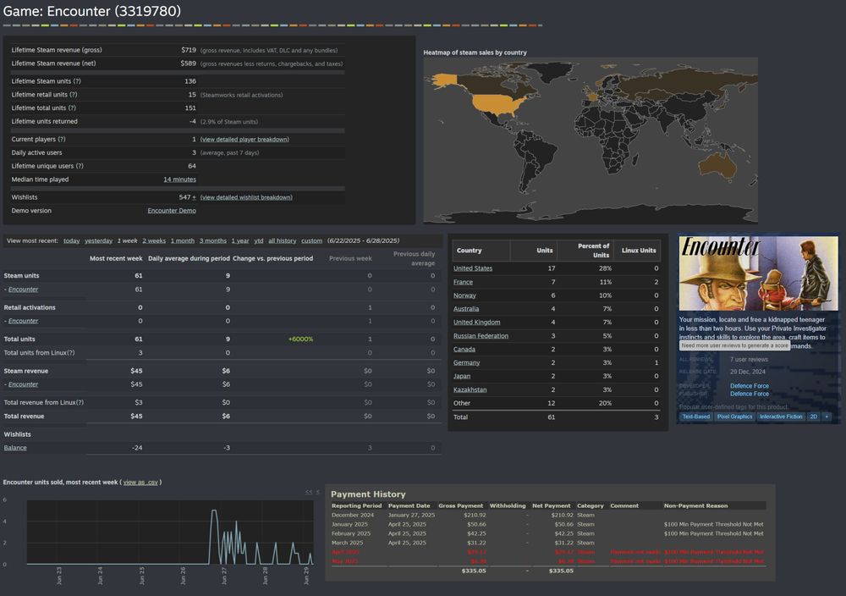This screenshot has height=596, width=846.
Task: Click the Encounter link under Retail activations
Action: tap(23, 321)
